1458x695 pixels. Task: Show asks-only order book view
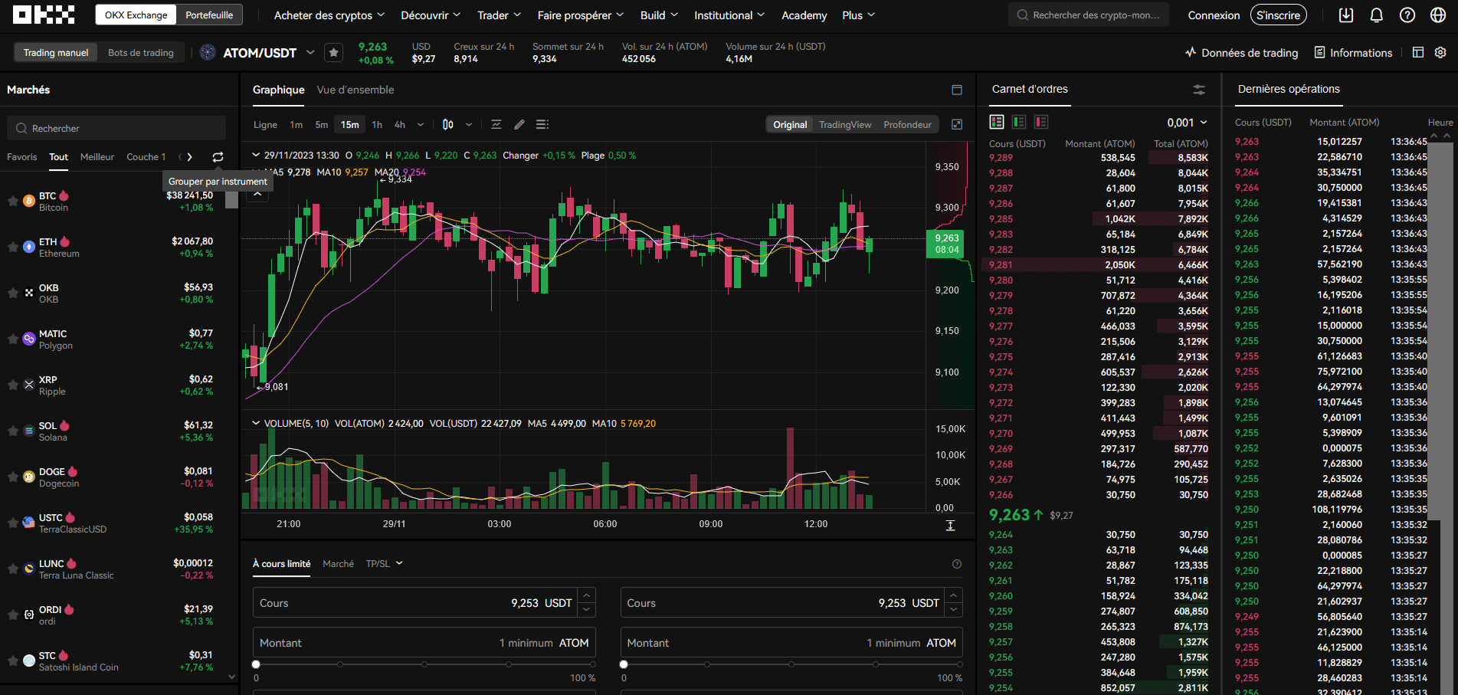pyautogui.click(x=1041, y=122)
